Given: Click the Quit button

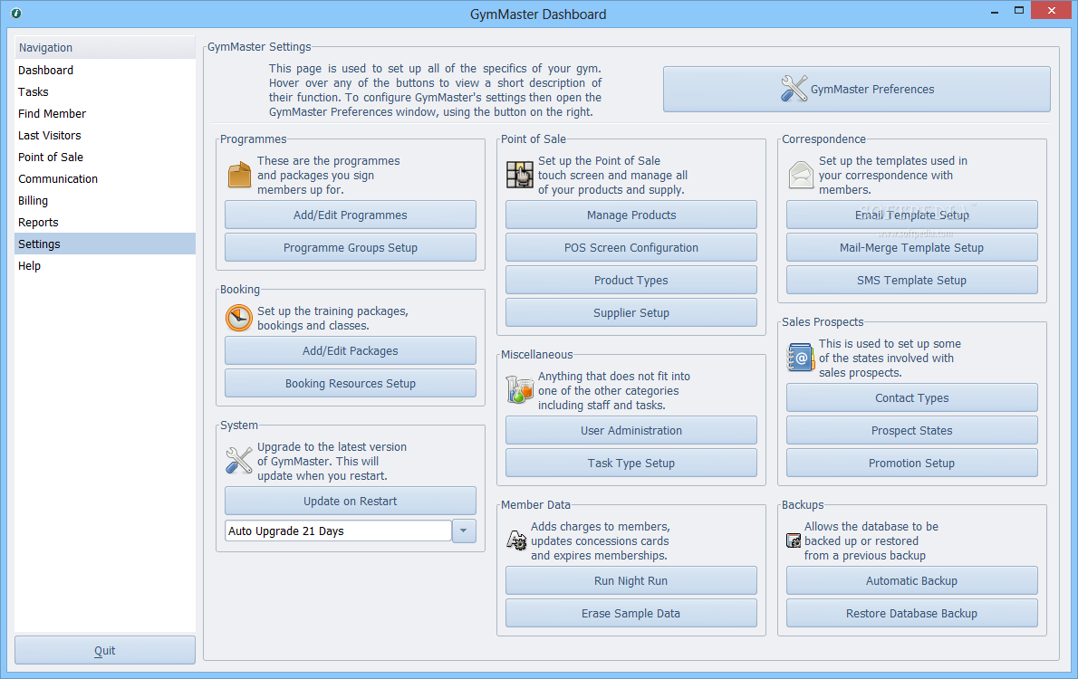Looking at the screenshot, I should 104,650.
